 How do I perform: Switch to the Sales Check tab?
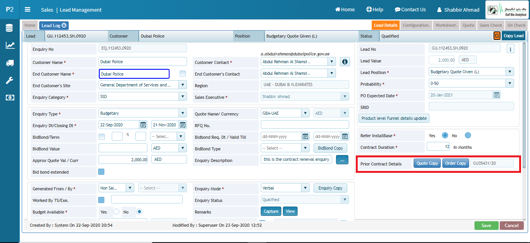click(491, 26)
